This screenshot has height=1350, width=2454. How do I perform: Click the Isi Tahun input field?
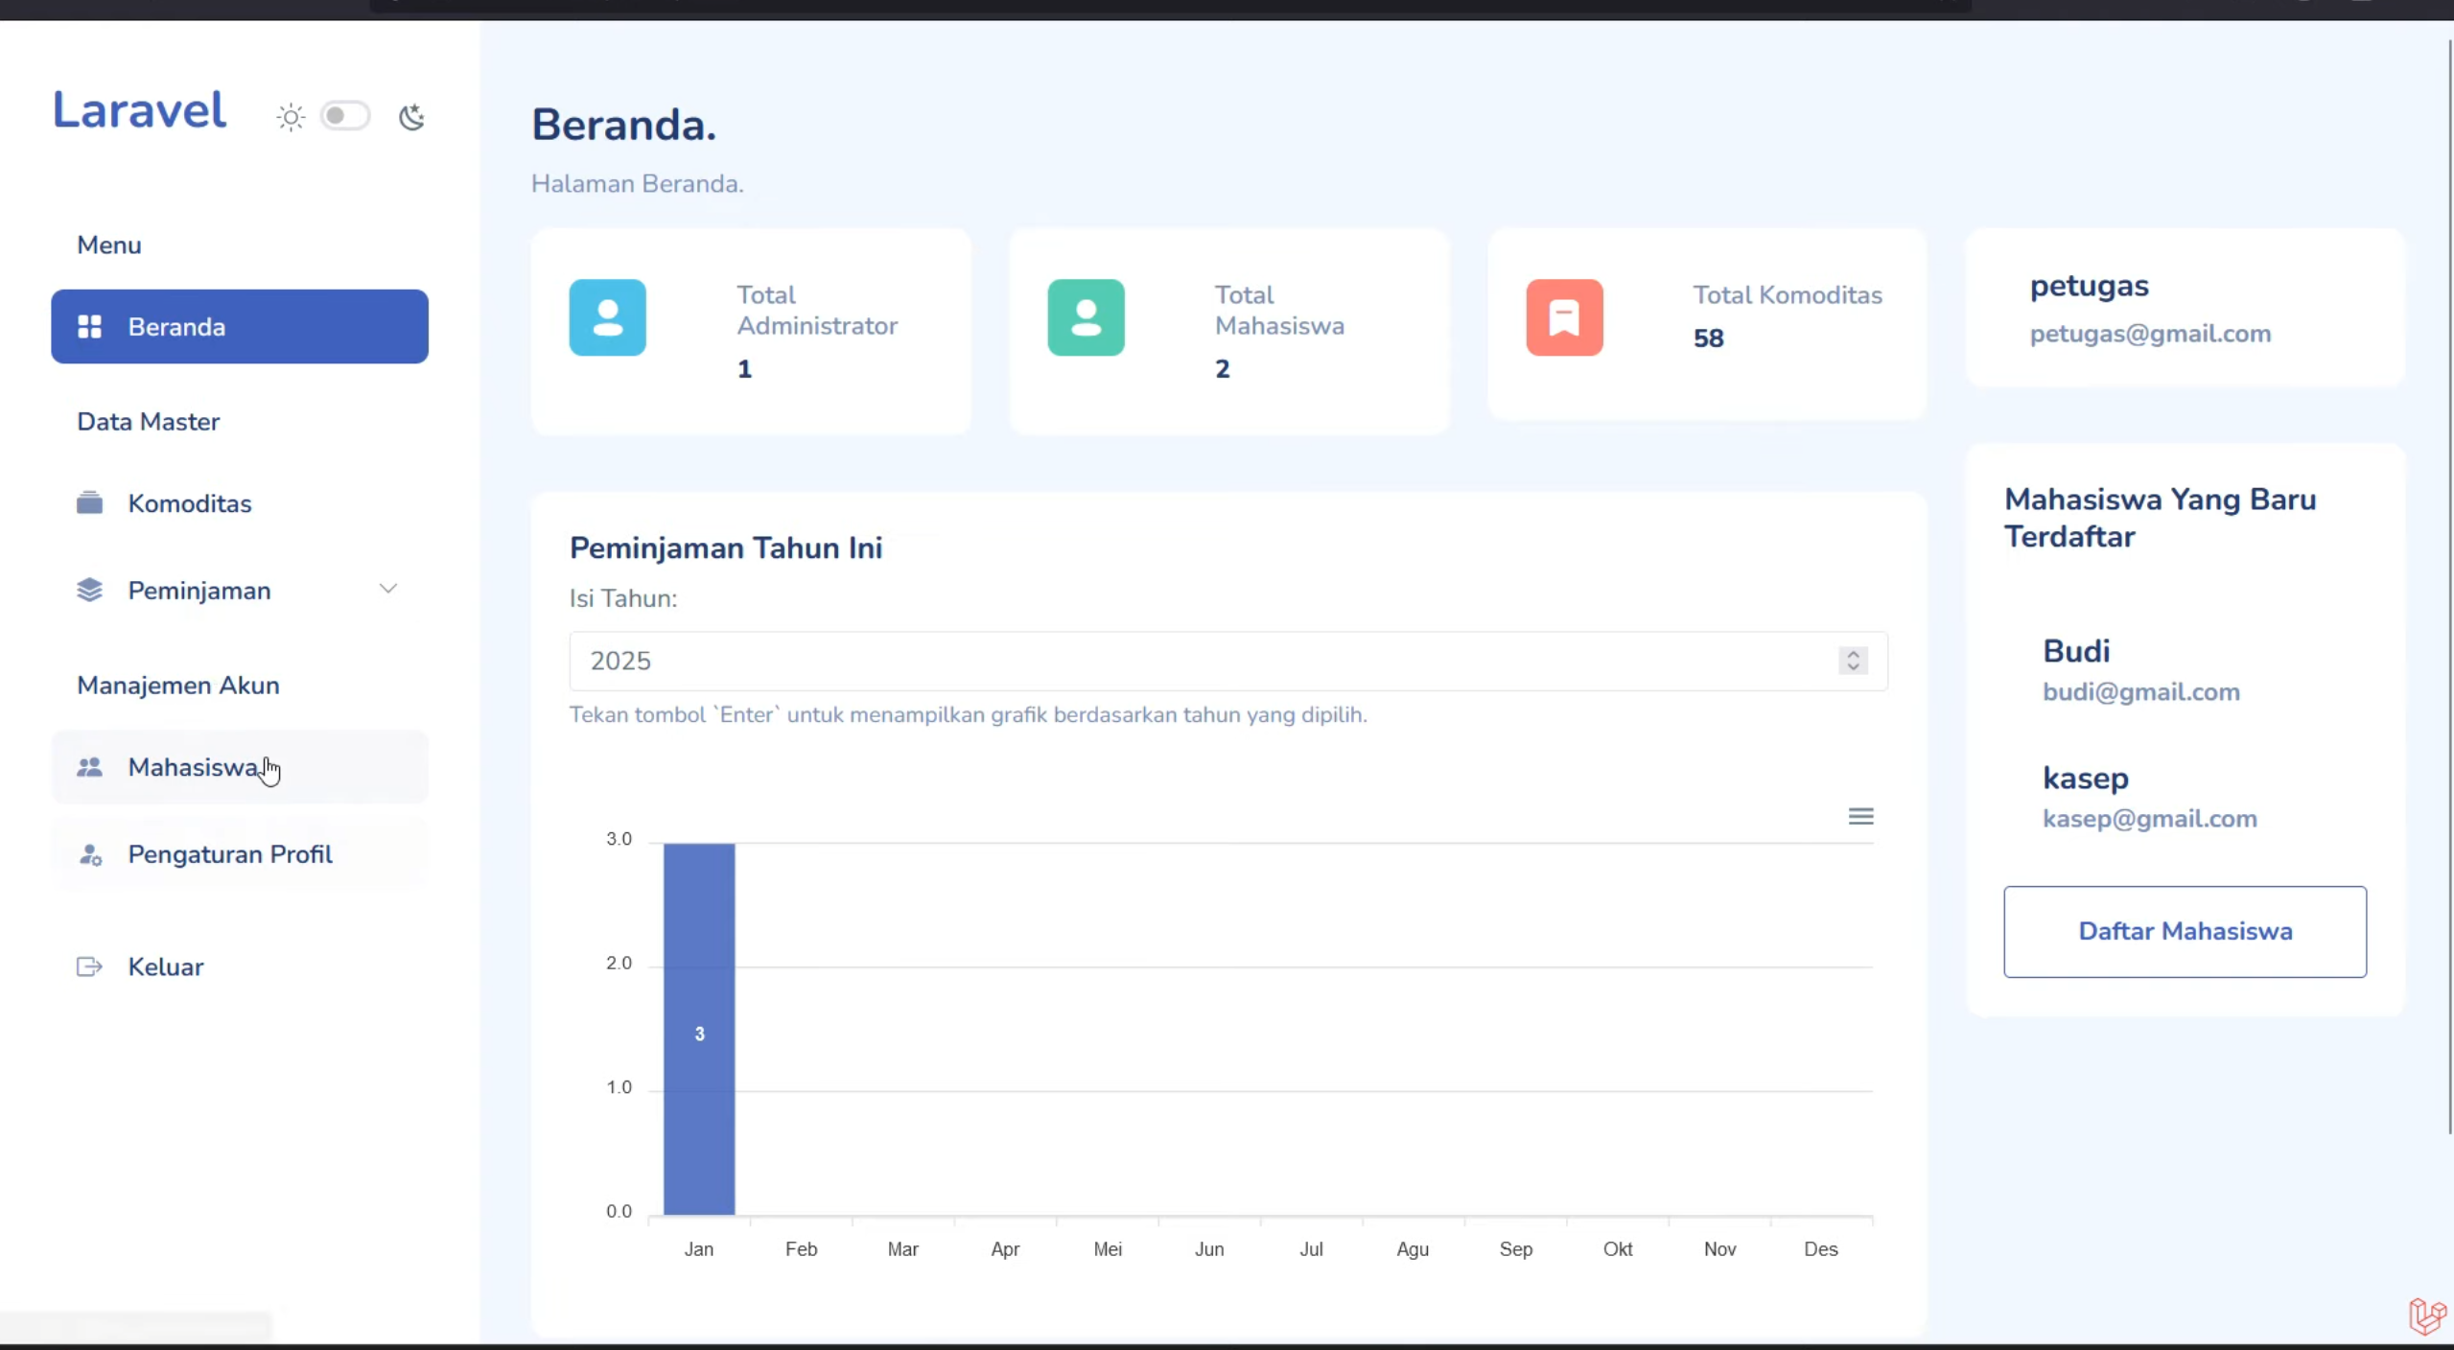(x=1227, y=661)
